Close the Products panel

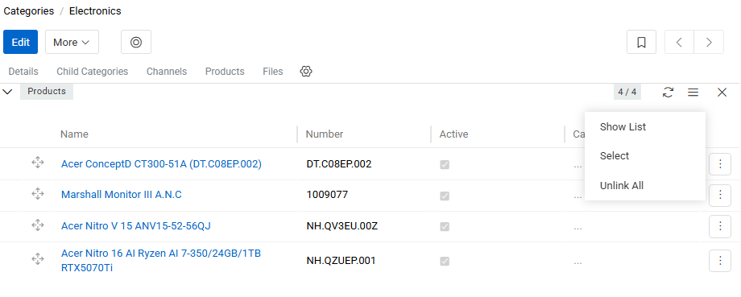point(722,92)
